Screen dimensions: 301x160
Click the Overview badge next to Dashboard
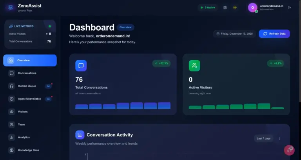(125, 28)
